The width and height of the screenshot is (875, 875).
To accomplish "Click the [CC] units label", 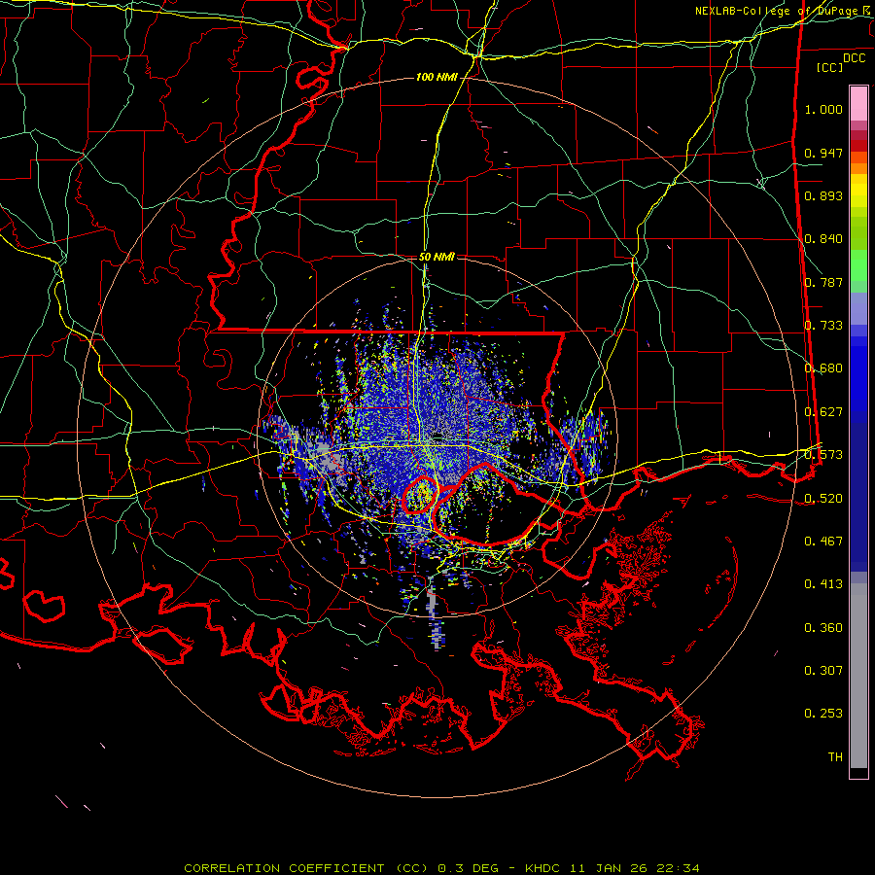I will coord(830,67).
